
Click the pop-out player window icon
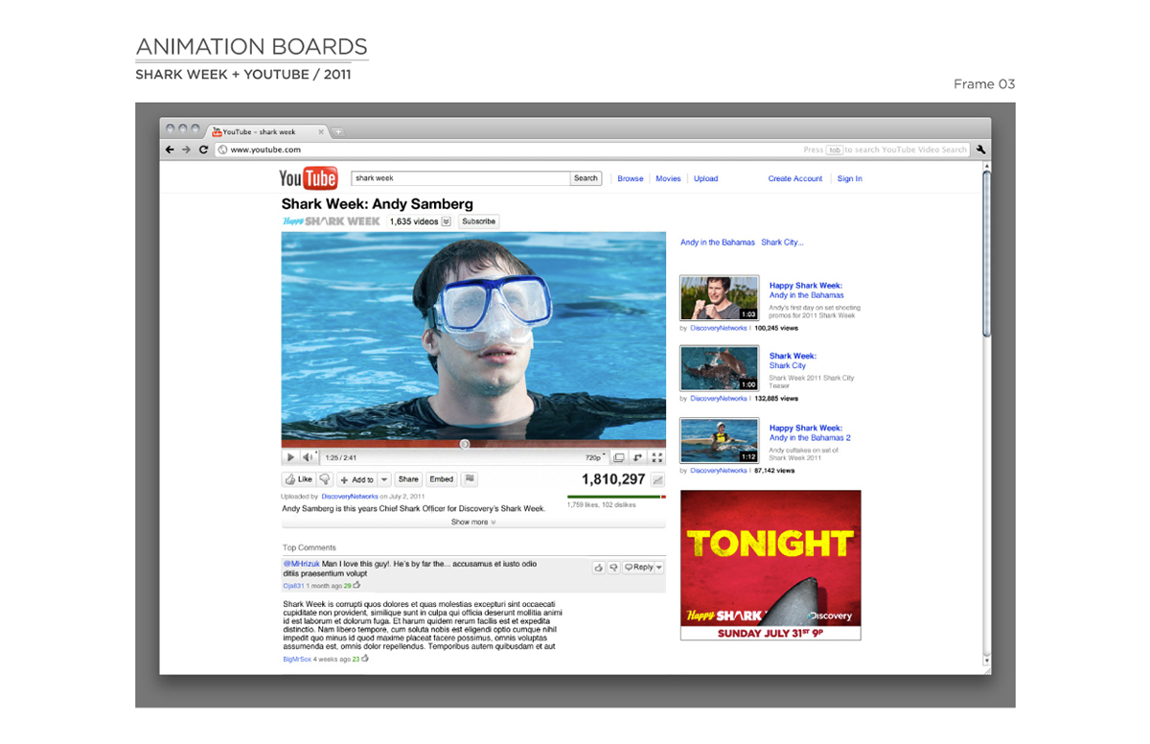click(x=619, y=457)
